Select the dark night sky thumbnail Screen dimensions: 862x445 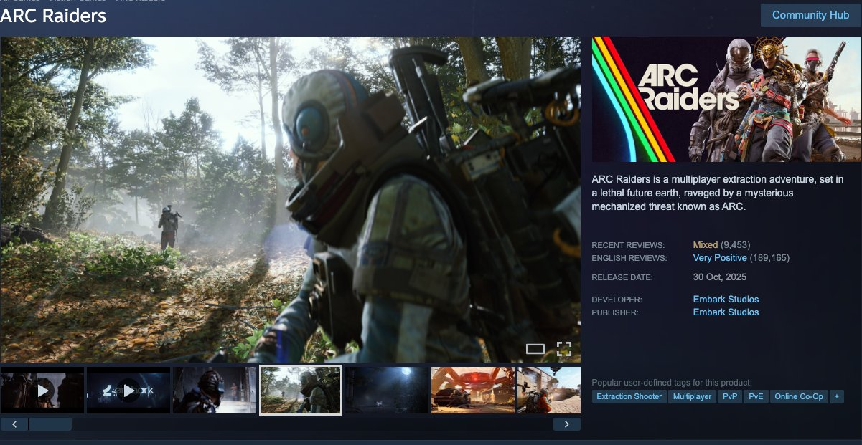(x=387, y=390)
